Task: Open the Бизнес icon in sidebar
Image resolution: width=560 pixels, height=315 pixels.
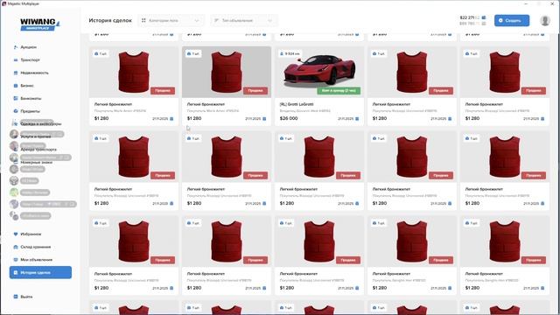Action: (16, 86)
